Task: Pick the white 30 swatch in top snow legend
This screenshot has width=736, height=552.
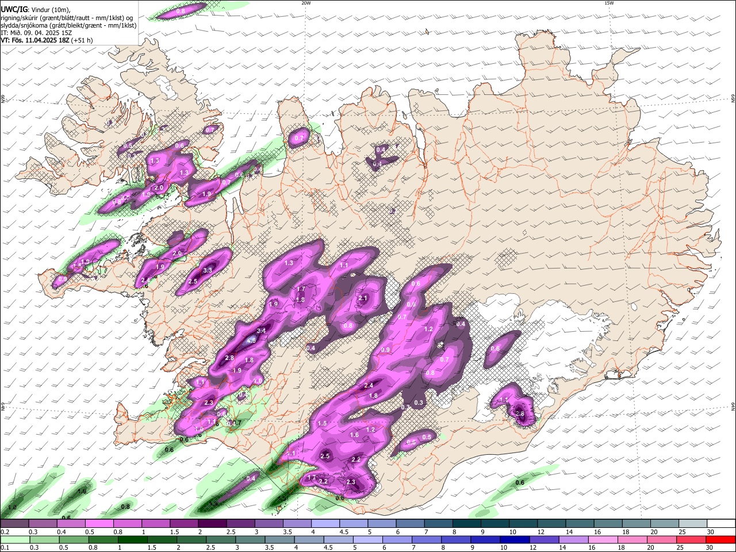Action: tap(720, 524)
